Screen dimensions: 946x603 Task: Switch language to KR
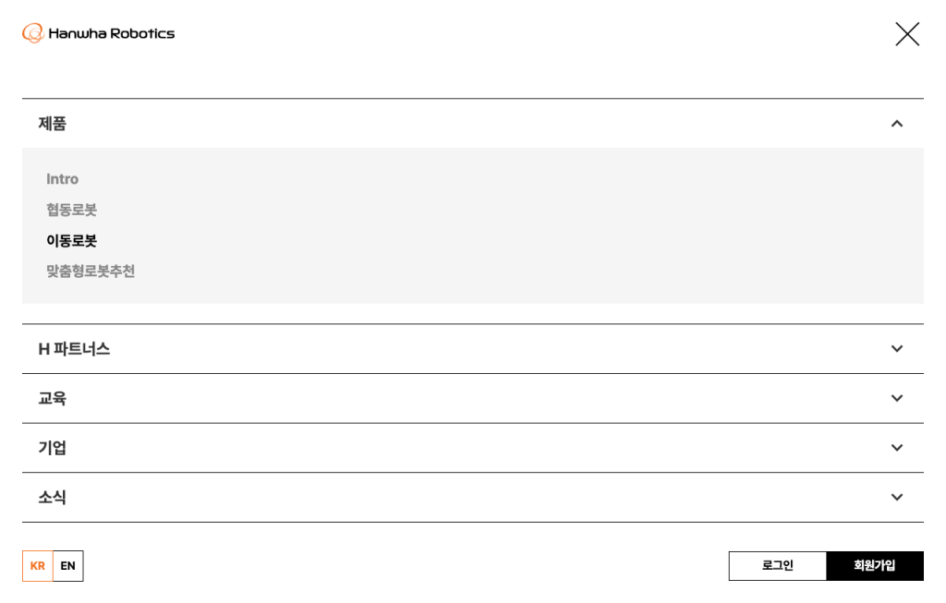tap(38, 566)
